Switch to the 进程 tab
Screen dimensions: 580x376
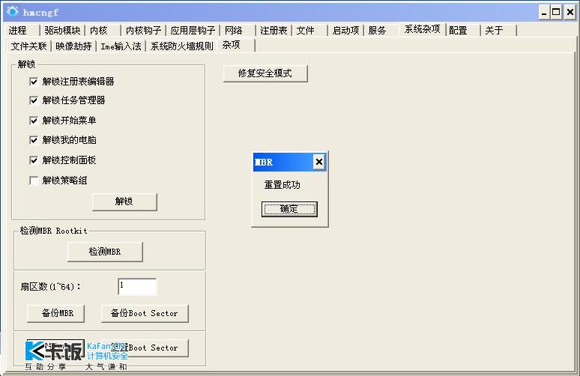[x=18, y=31]
